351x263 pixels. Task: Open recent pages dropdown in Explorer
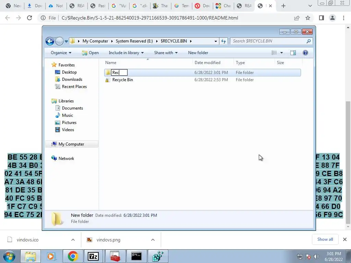(66, 41)
